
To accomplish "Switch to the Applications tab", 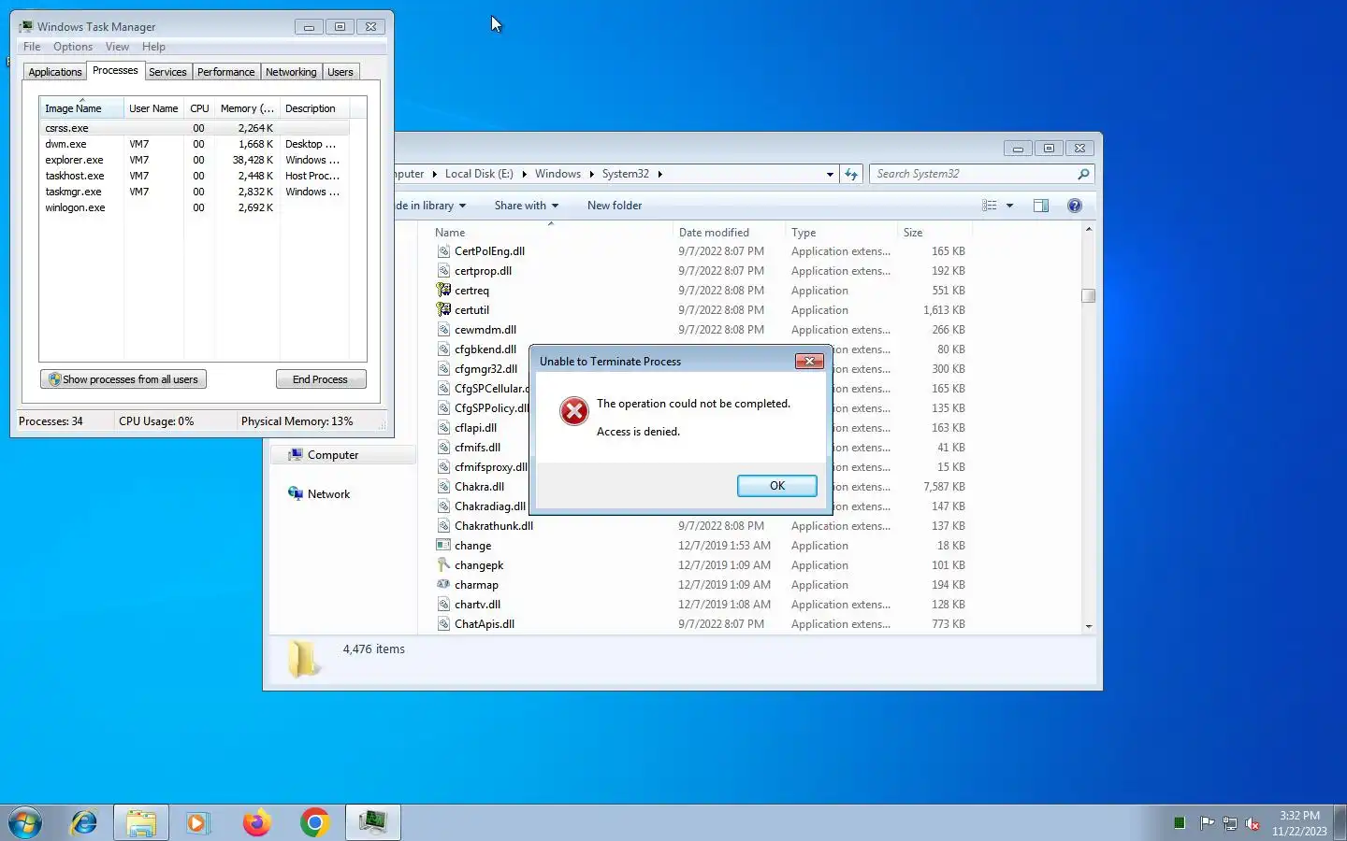I will point(55,72).
